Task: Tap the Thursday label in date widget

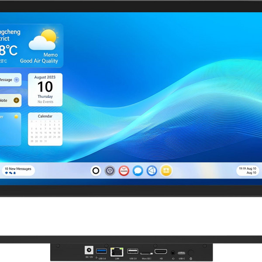Action: pos(45,97)
